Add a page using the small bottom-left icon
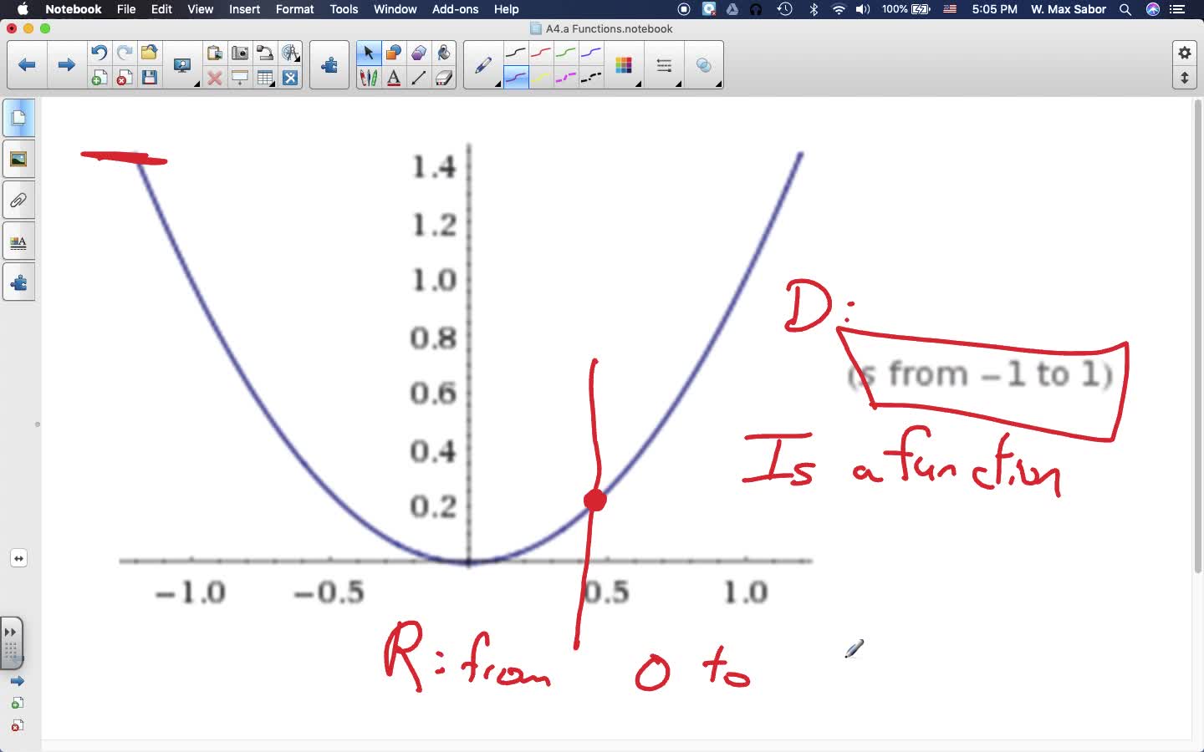Image resolution: width=1204 pixels, height=752 pixels. pyautogui.click(x=17, y=704)
